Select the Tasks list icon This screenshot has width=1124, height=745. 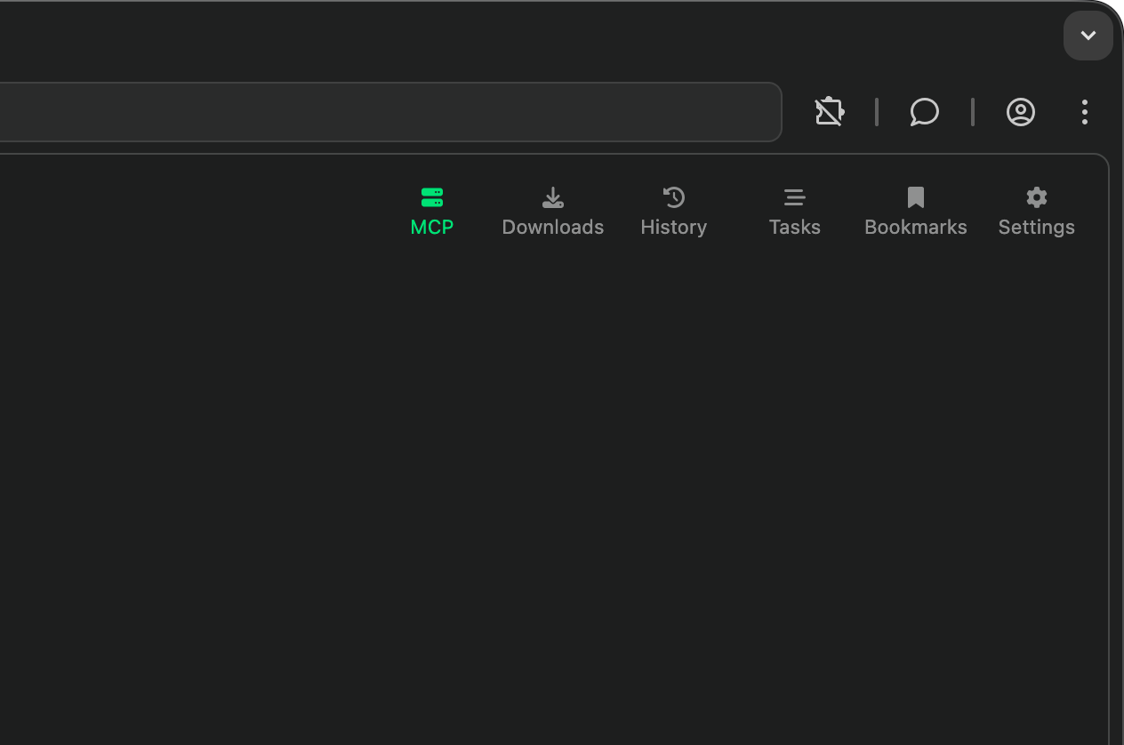(x=794, y=196)
